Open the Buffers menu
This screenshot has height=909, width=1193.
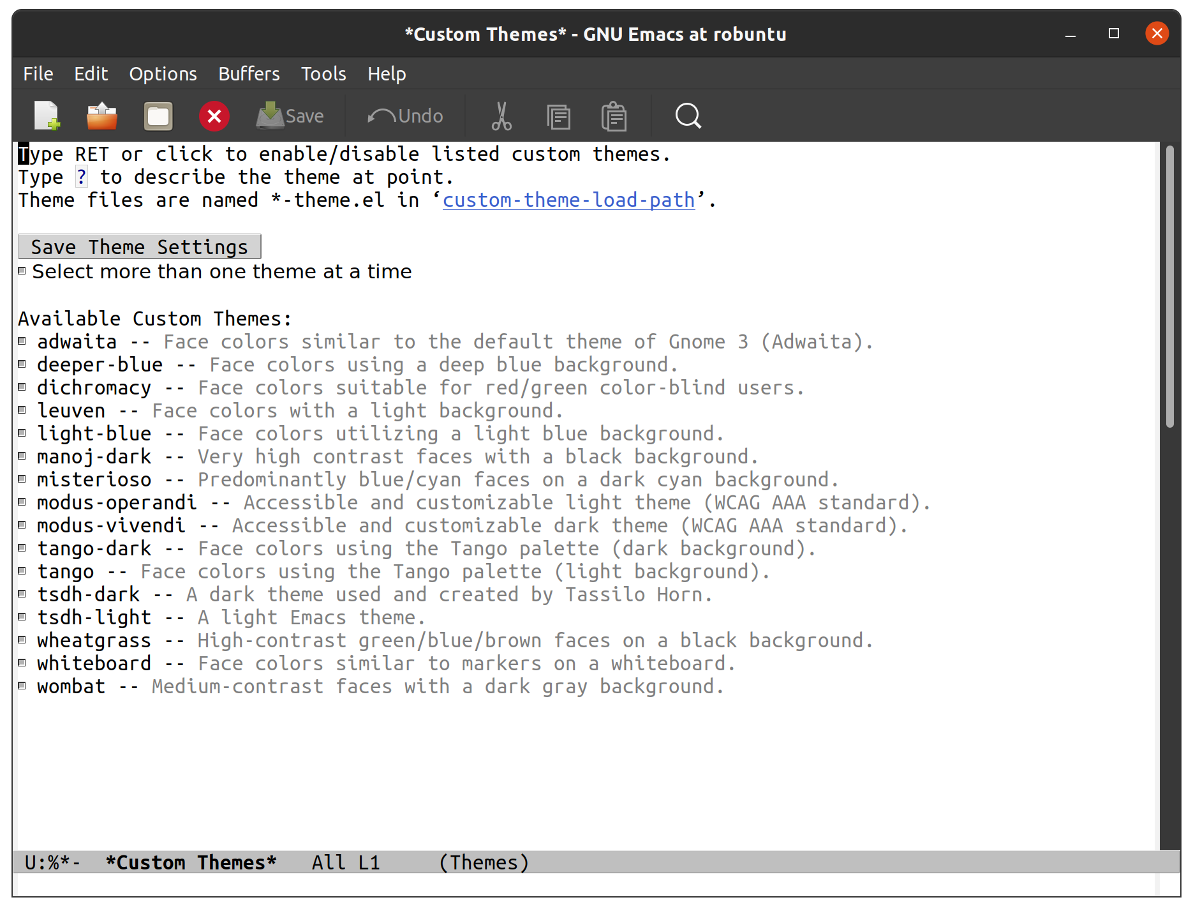(x=249, y=74)
